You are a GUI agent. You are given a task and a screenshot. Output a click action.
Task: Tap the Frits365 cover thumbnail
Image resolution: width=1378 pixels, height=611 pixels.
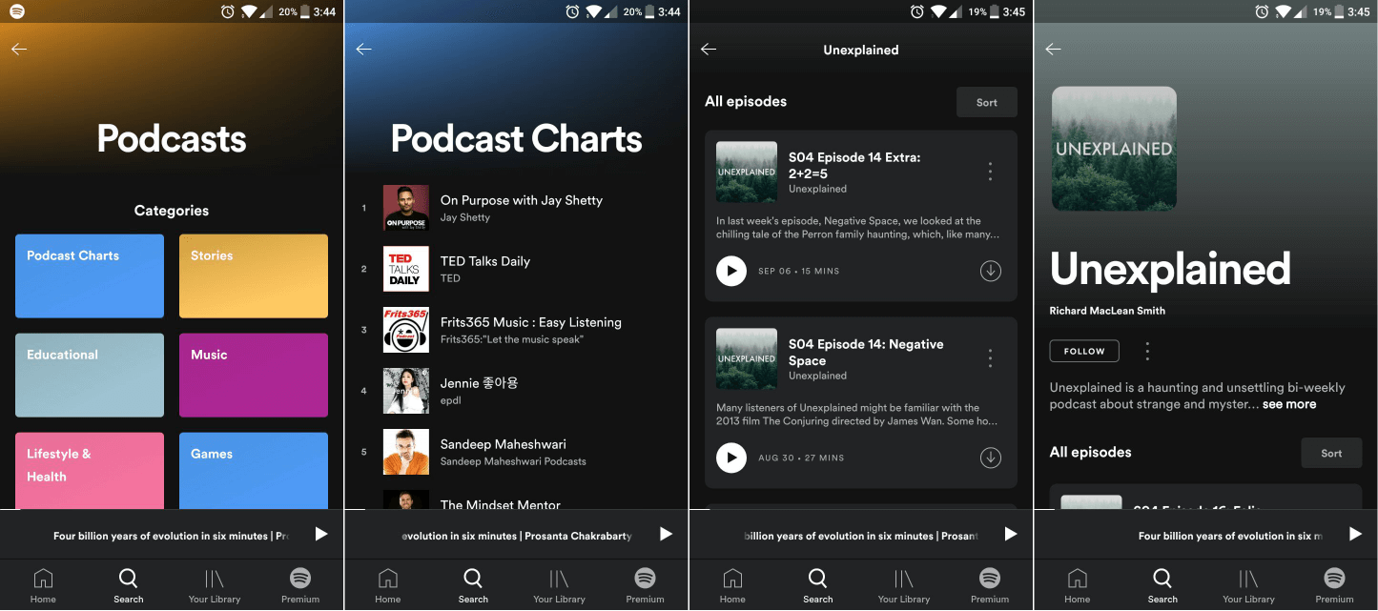tap(406, 330)
